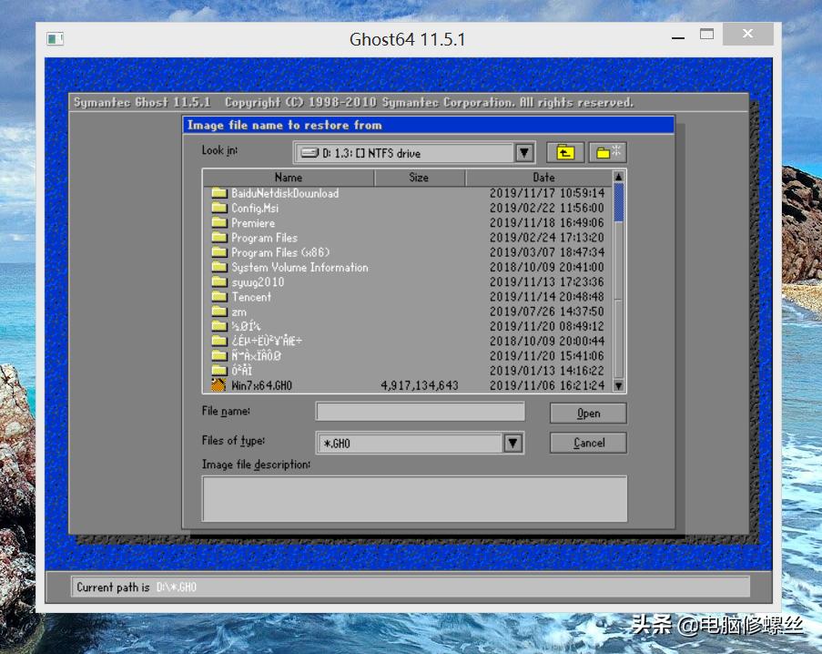Click the up one level folder icon
822x654 pixels.
point(565,153)
